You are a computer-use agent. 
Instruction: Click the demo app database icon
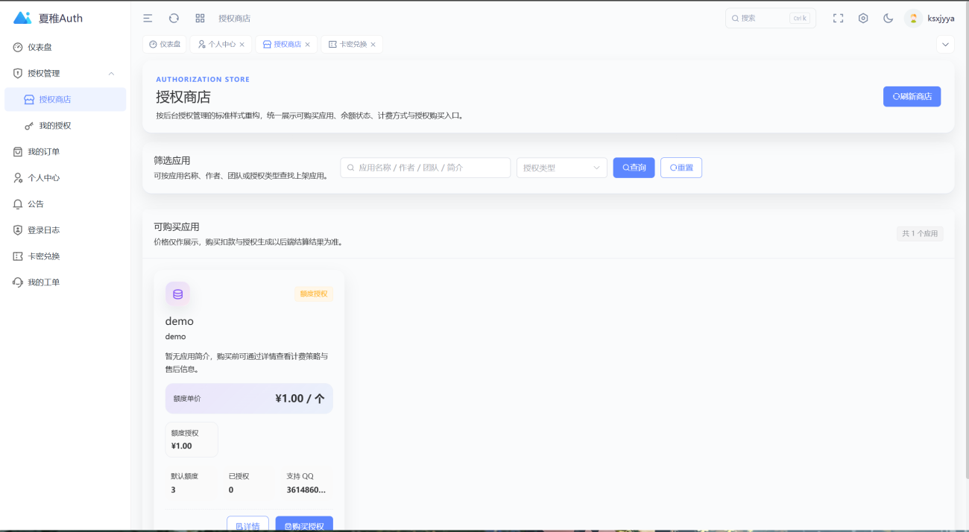(177, 294)
